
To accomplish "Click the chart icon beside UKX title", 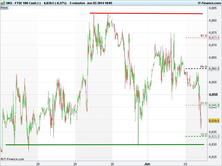I will 3,3.
